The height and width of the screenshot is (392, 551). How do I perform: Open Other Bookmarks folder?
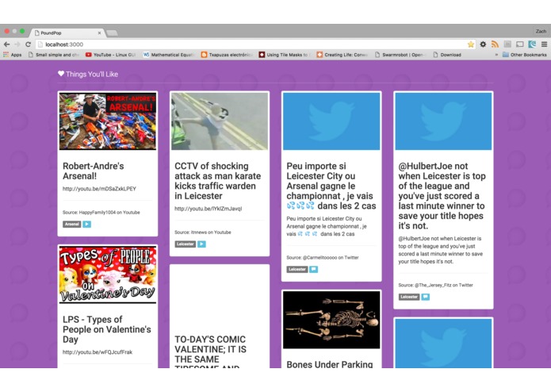point(525,55)
